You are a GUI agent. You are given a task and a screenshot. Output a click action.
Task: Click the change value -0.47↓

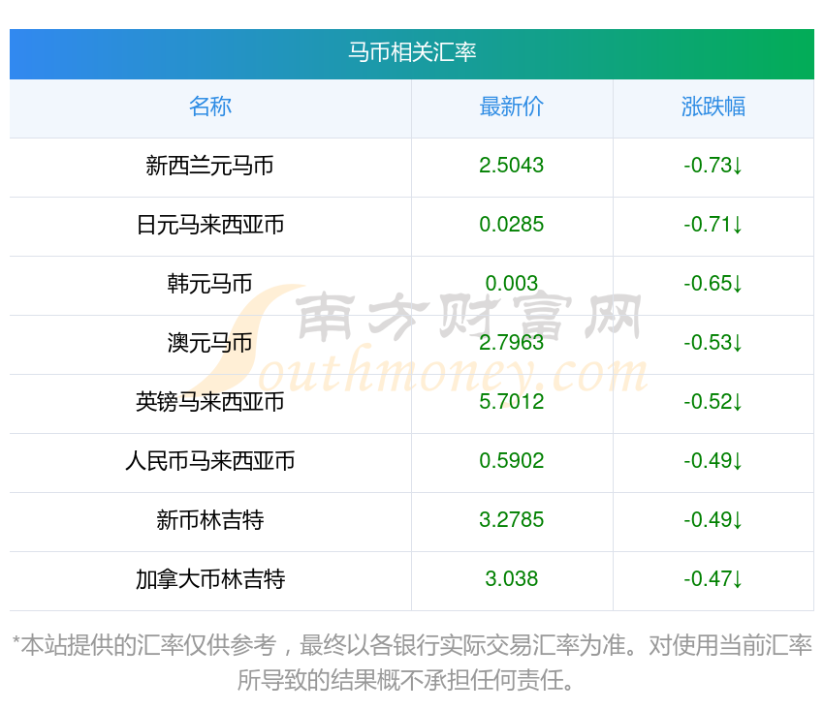(x=713, y=579)
